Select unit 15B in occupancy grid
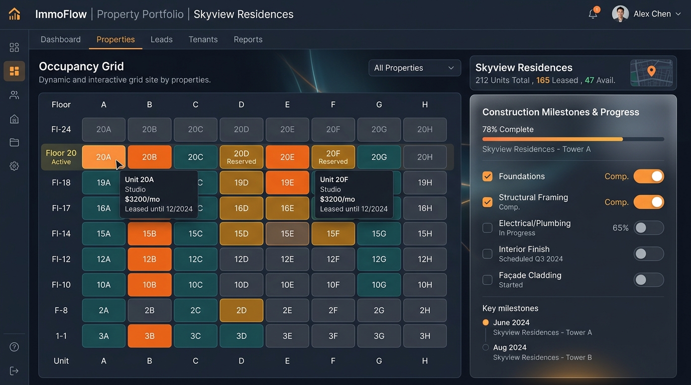The width and height of the screenshot is (691, 385). (x=150, y=234)
